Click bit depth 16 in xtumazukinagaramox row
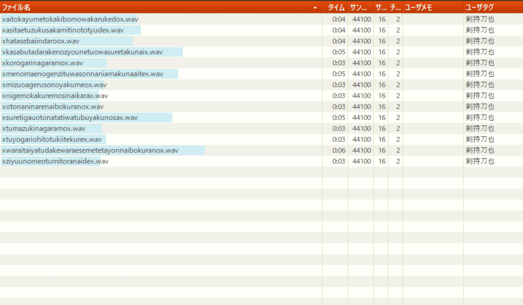523x305 pixels. (x=382, y=129)
